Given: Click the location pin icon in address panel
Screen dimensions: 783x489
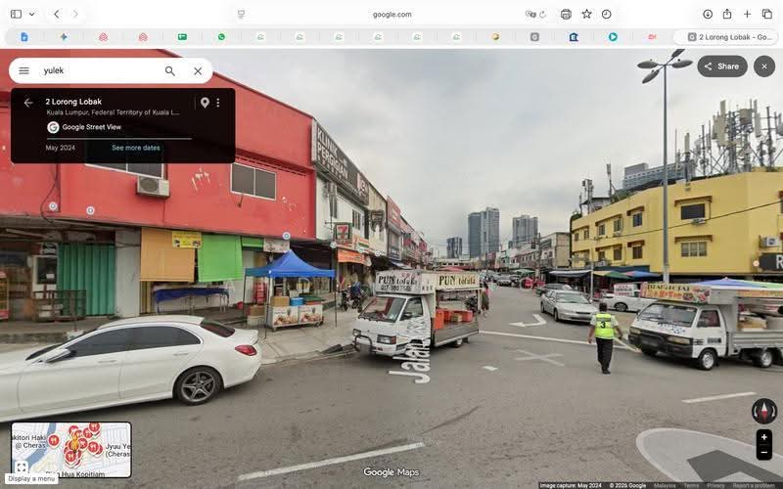Looking at the screenshot, I should (x=205, y=103).
